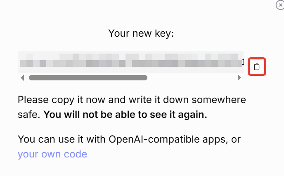Open the "your own code" link
This screenshot has height=176, width=284.
click(x=52, y=154)
